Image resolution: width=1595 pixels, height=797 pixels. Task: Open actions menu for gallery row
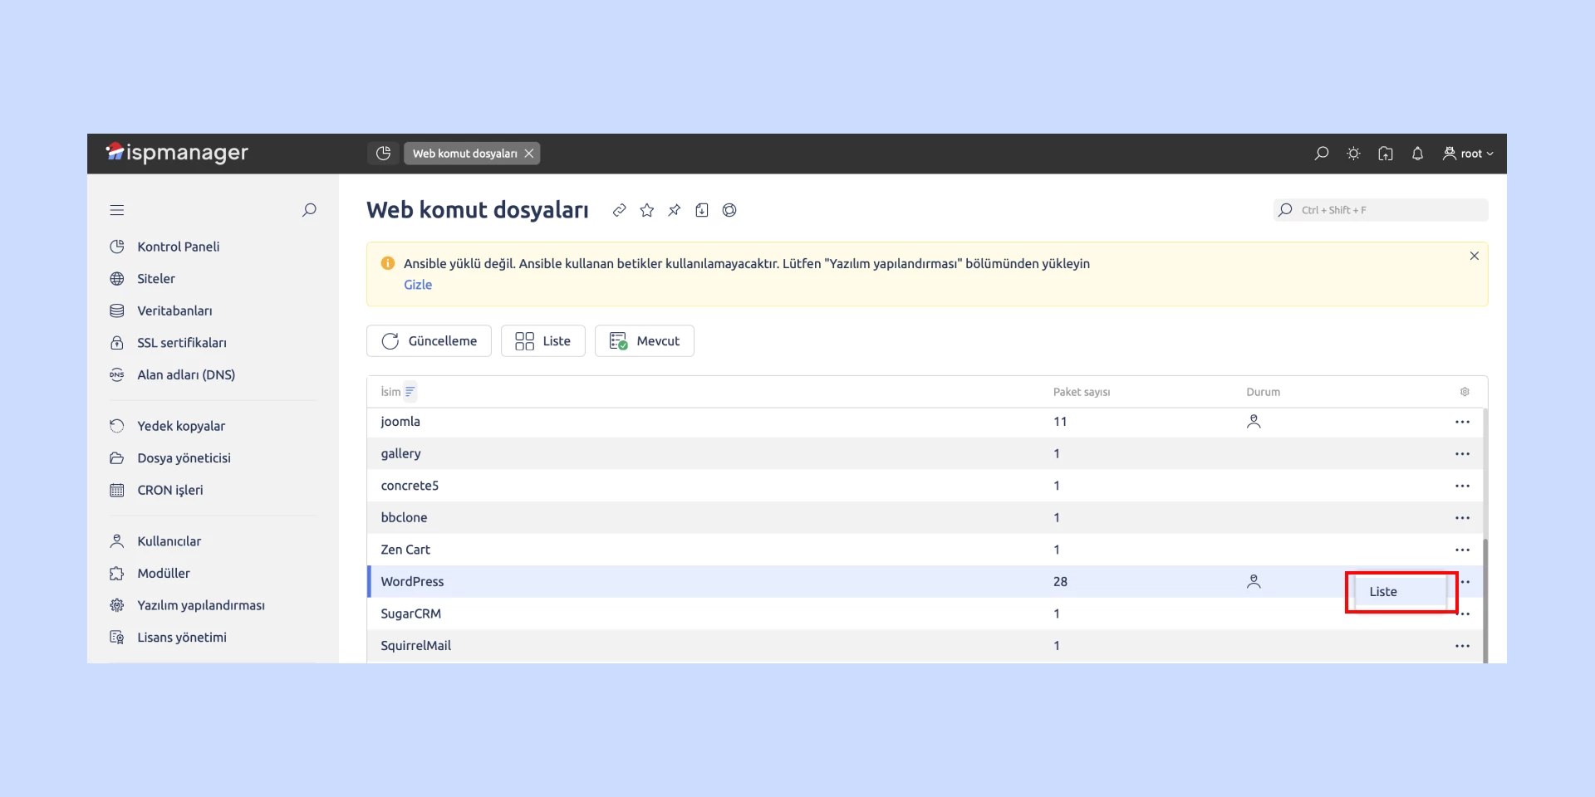(1462, 454)
